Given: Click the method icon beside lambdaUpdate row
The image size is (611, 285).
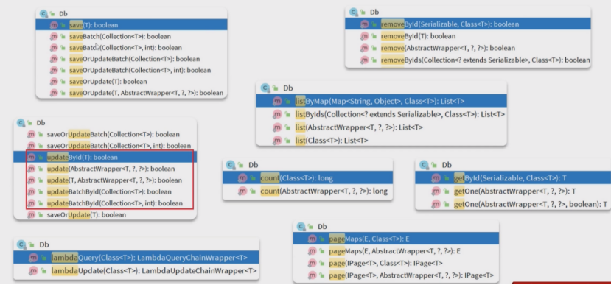Looking at the screenshot, I should pos(33,270).
